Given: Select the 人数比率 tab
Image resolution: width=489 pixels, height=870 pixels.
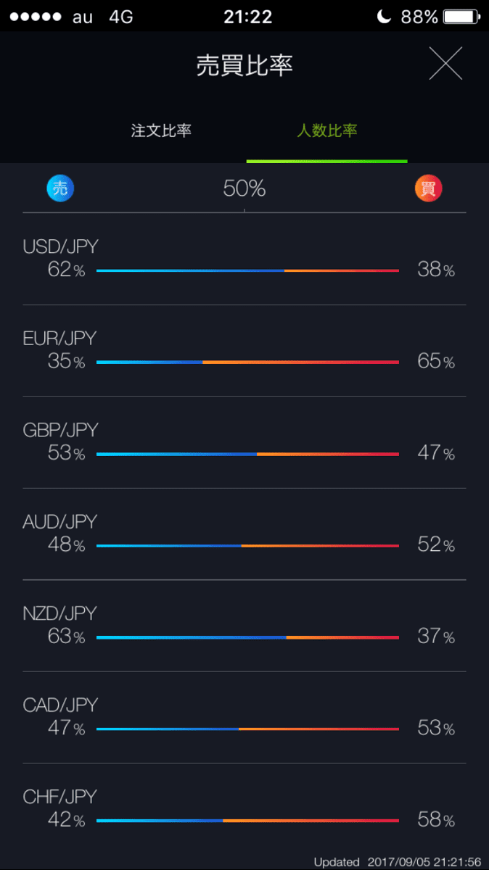Looking at the screenshot, I should click(x=326, y=131).
